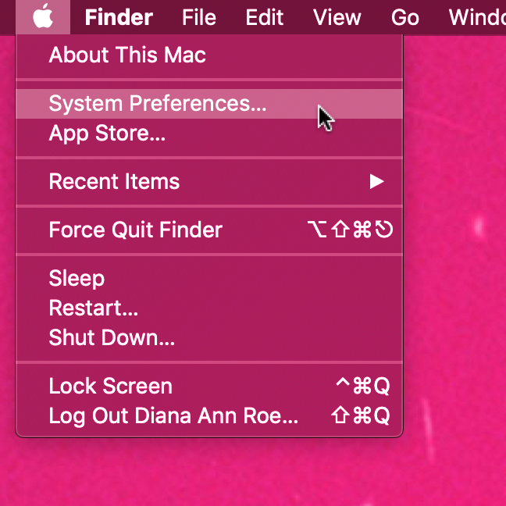Choose Force Quit Finder
This screenshot has width=506, height=506.
pos(135,230)
